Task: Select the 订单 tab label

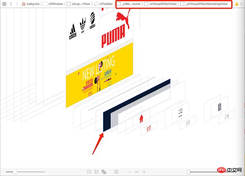Action: coord(227,117)
